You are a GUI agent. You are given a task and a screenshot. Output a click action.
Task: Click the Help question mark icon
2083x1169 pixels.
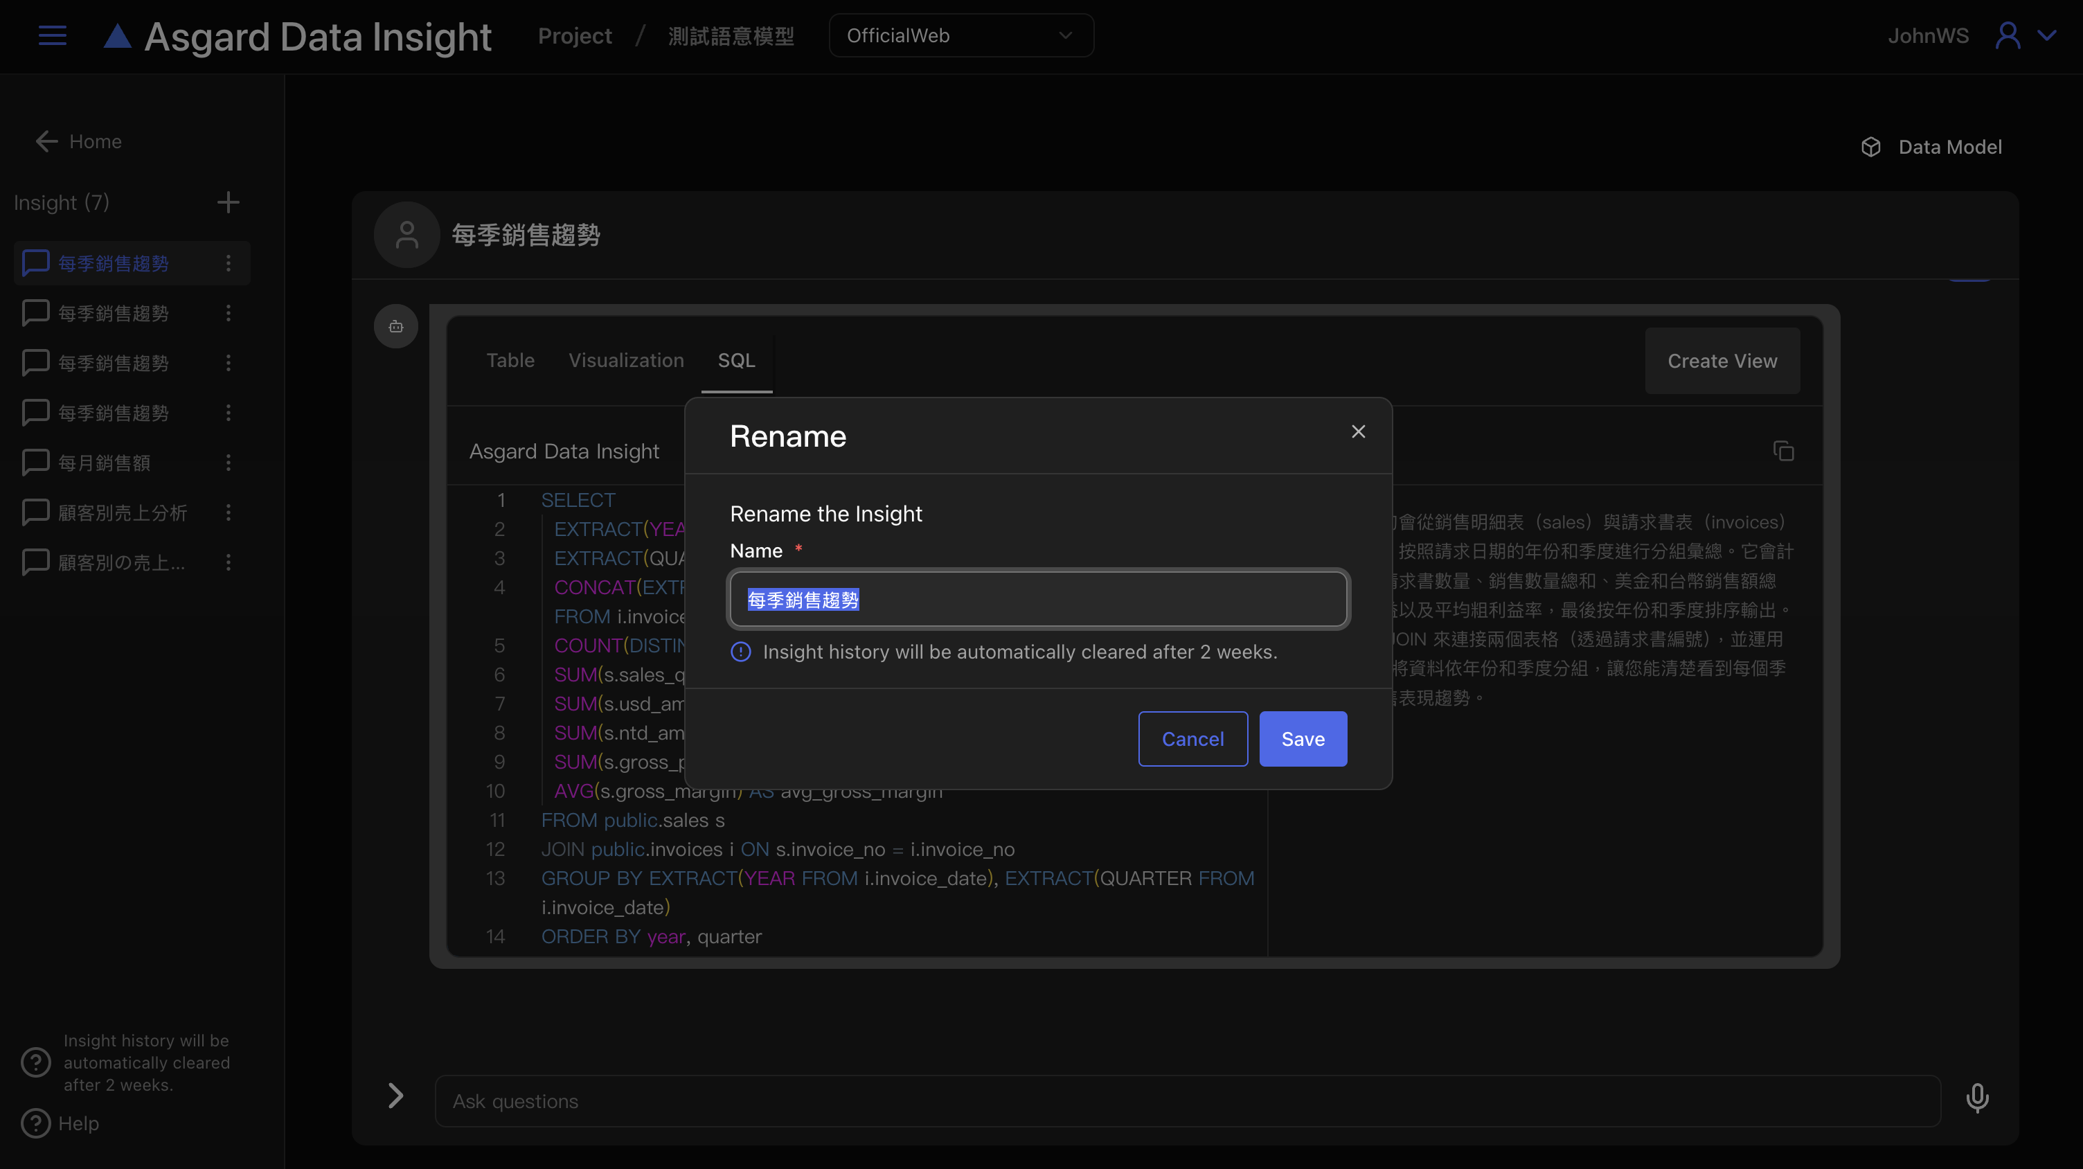point(35,1123)
